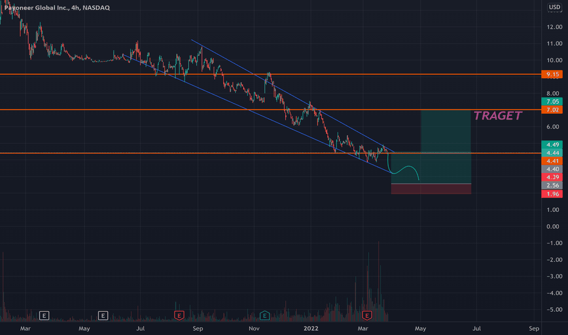Select the red stop-loss zone of long position
This screenshot has width=568, height=335.
tap(431, 189)
